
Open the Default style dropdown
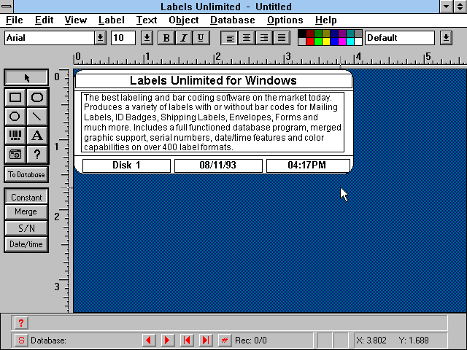point(446,38)
